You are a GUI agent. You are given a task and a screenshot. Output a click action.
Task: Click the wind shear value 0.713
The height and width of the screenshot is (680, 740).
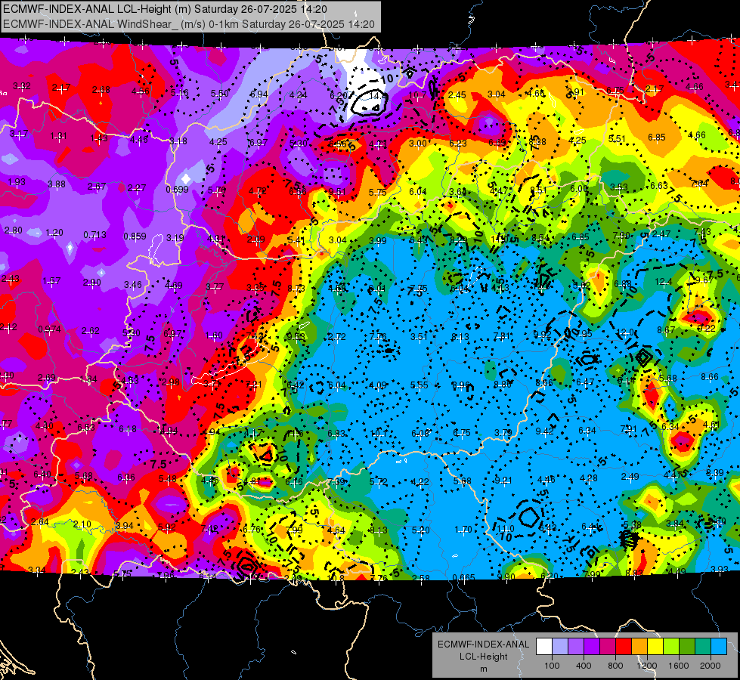click(x=94, y=234)
